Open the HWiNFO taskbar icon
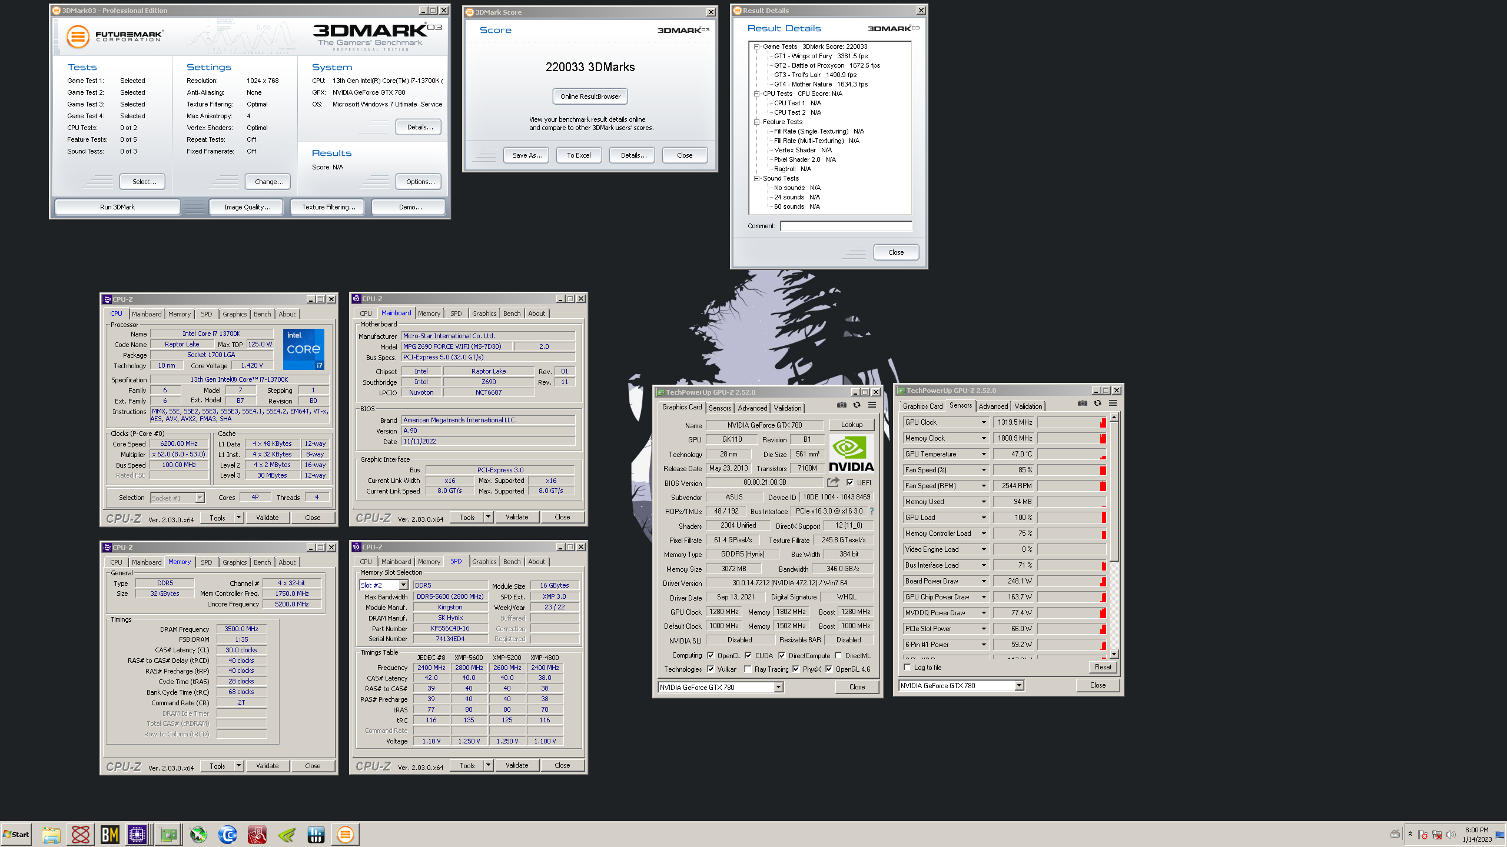The image size is (1507, 847). 316,834
